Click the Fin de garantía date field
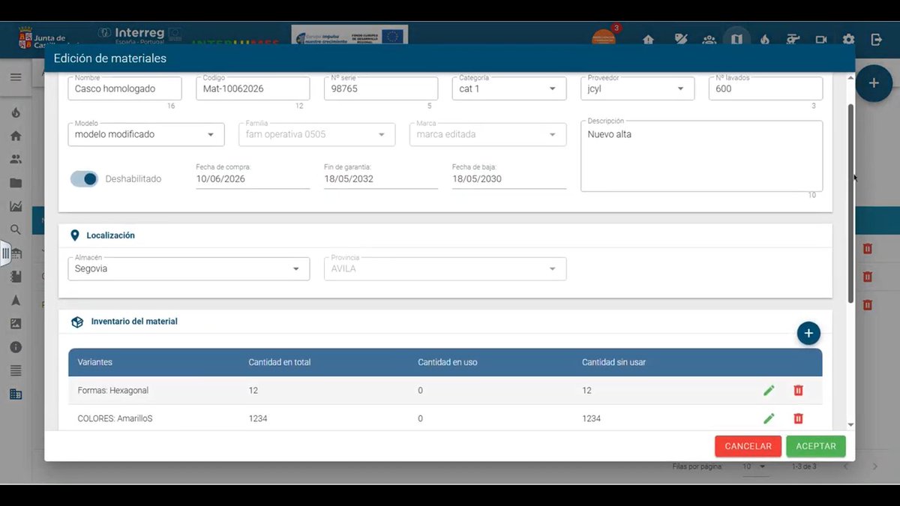The width and height of the screenshot is (900, 506). (381, 178)
